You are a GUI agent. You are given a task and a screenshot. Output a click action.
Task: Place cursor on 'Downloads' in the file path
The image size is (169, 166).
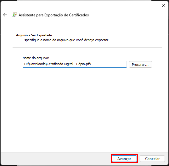tap(37, 64)
